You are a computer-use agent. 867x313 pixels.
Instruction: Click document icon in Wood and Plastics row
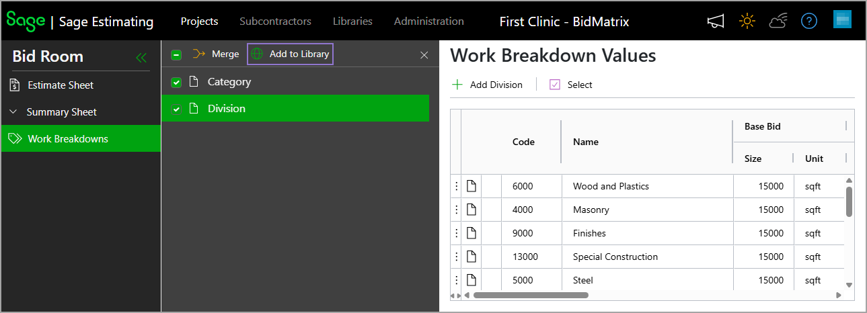472,186
